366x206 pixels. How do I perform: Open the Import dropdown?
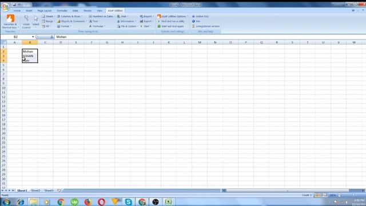(x=146, y=17)
